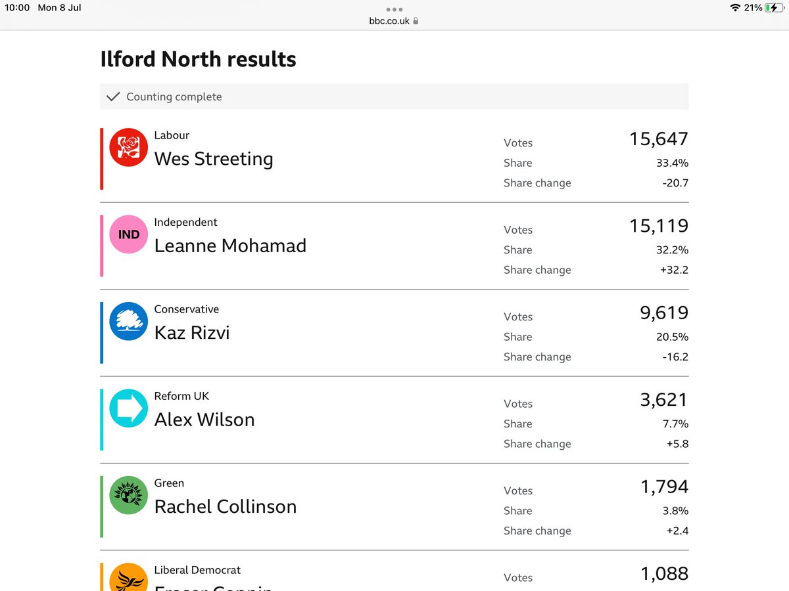Click the Reform UK arrow icon
The width and height of the screenshot is (789, 591).
click(128, 408)
